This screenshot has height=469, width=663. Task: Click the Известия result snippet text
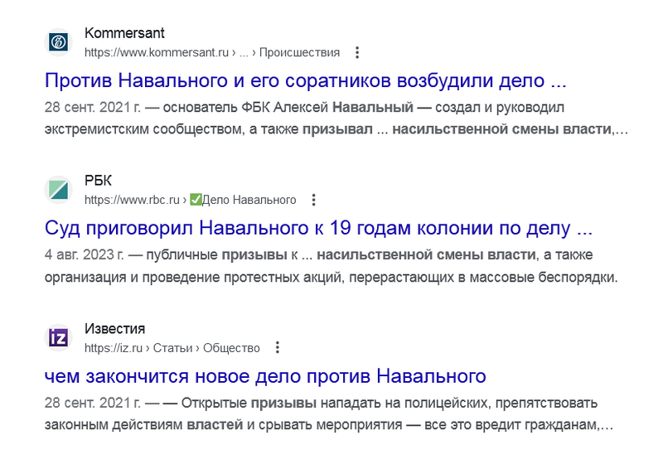tap(331, 414)
